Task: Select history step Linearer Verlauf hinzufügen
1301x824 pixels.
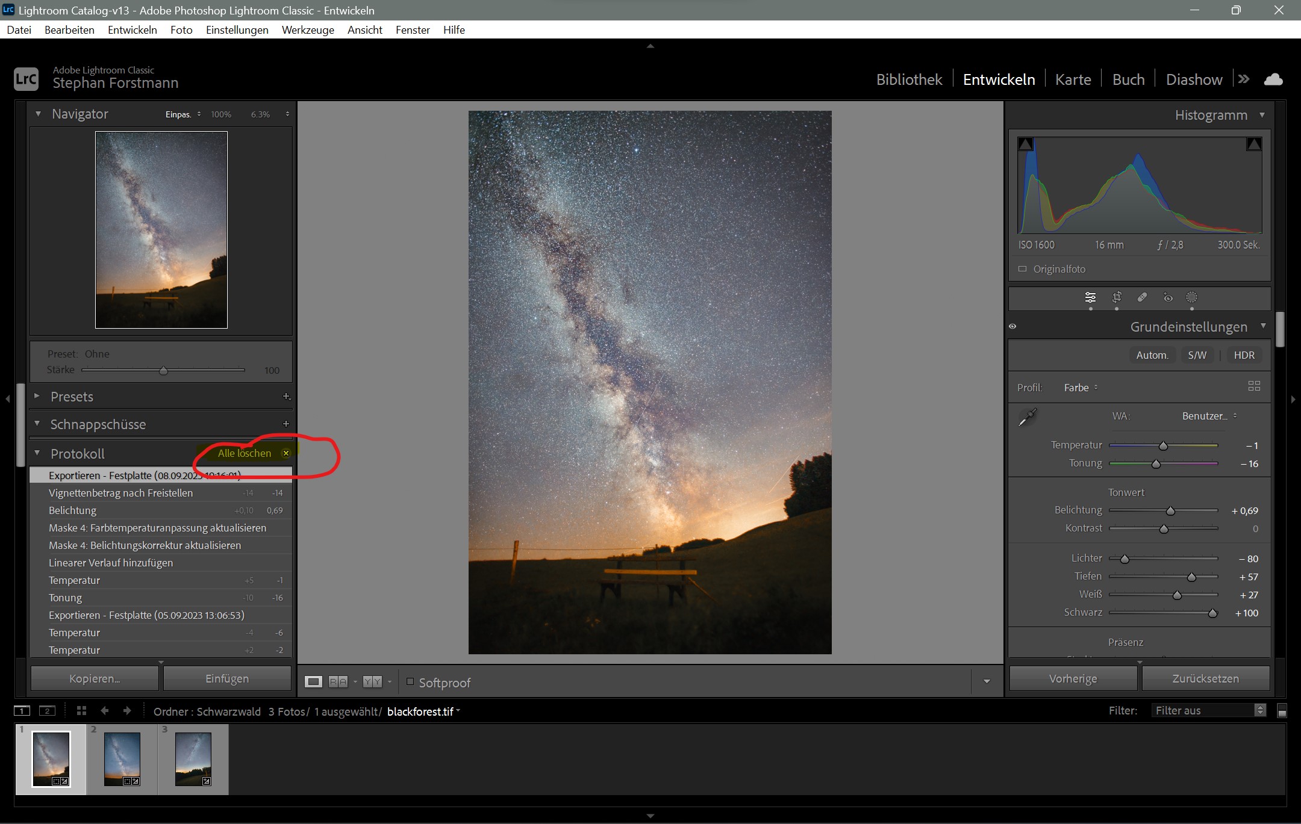Action: click(161, 563)
